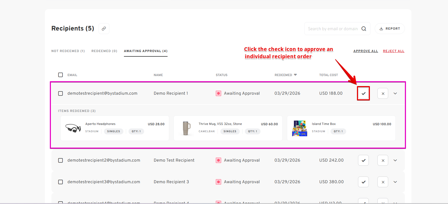Image resolution: width=448 pixels, height=204 pixels.
Task: Download recipients using the Report button
Action: 390,29
